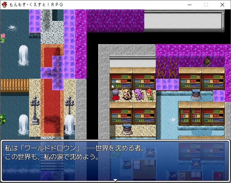Click the game's red app icon in title bar
This screenshot has height=183, width=231.
(x=4, y=5)
